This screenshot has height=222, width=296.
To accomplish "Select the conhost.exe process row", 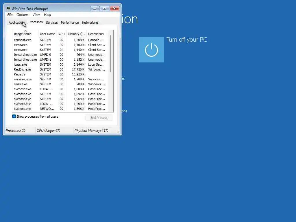I will click(60, 40).
